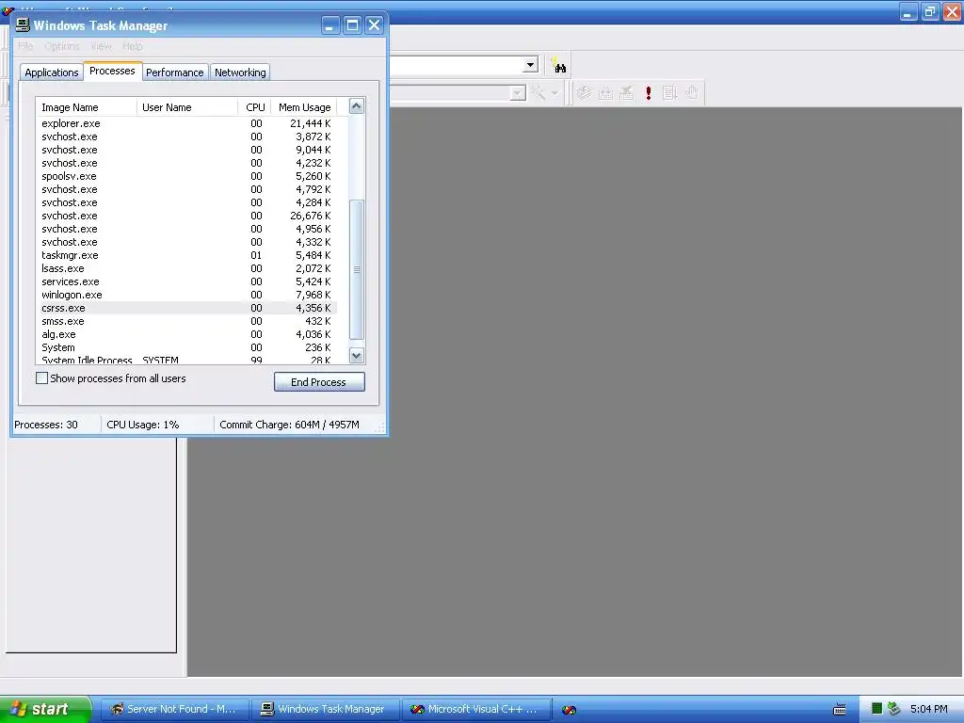The image size is (964, 723).
Task: Select the svchost.exe row using 3,872 K
Action: [x=186, y=137]
